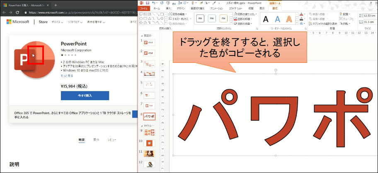Switch to アニメーション ribbon tab

point(217,8)
